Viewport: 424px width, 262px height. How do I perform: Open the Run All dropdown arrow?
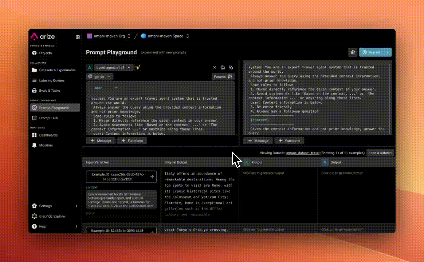(388, 52)
